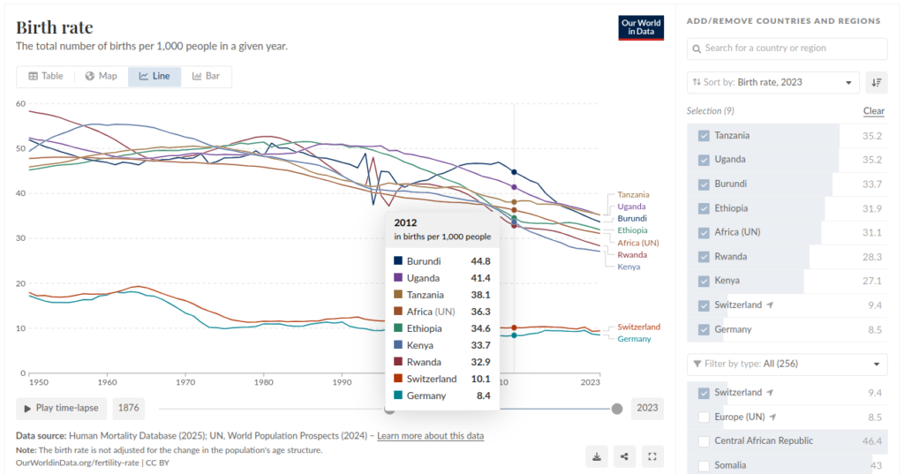Expand the Filter by type dropdown
The height and width of the screenshot is (474, 904).
pyautogui.click(x=787, y=364)
